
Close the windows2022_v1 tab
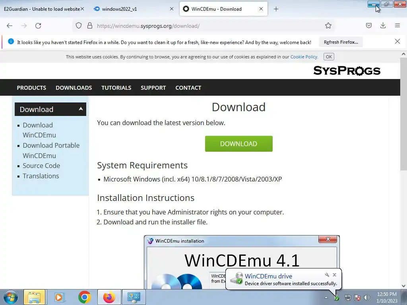click(x=172, y=9)
